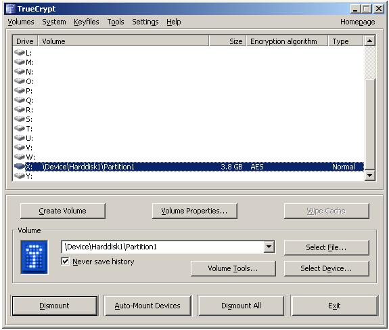Dismount the selected volume

[x=55, y=306]
